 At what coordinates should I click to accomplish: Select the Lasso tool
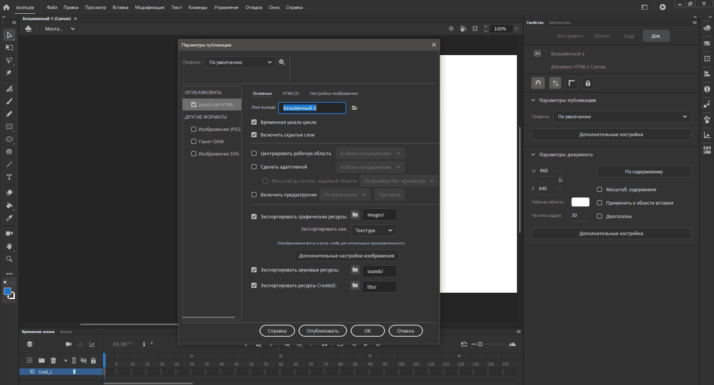tap(9, 60)
